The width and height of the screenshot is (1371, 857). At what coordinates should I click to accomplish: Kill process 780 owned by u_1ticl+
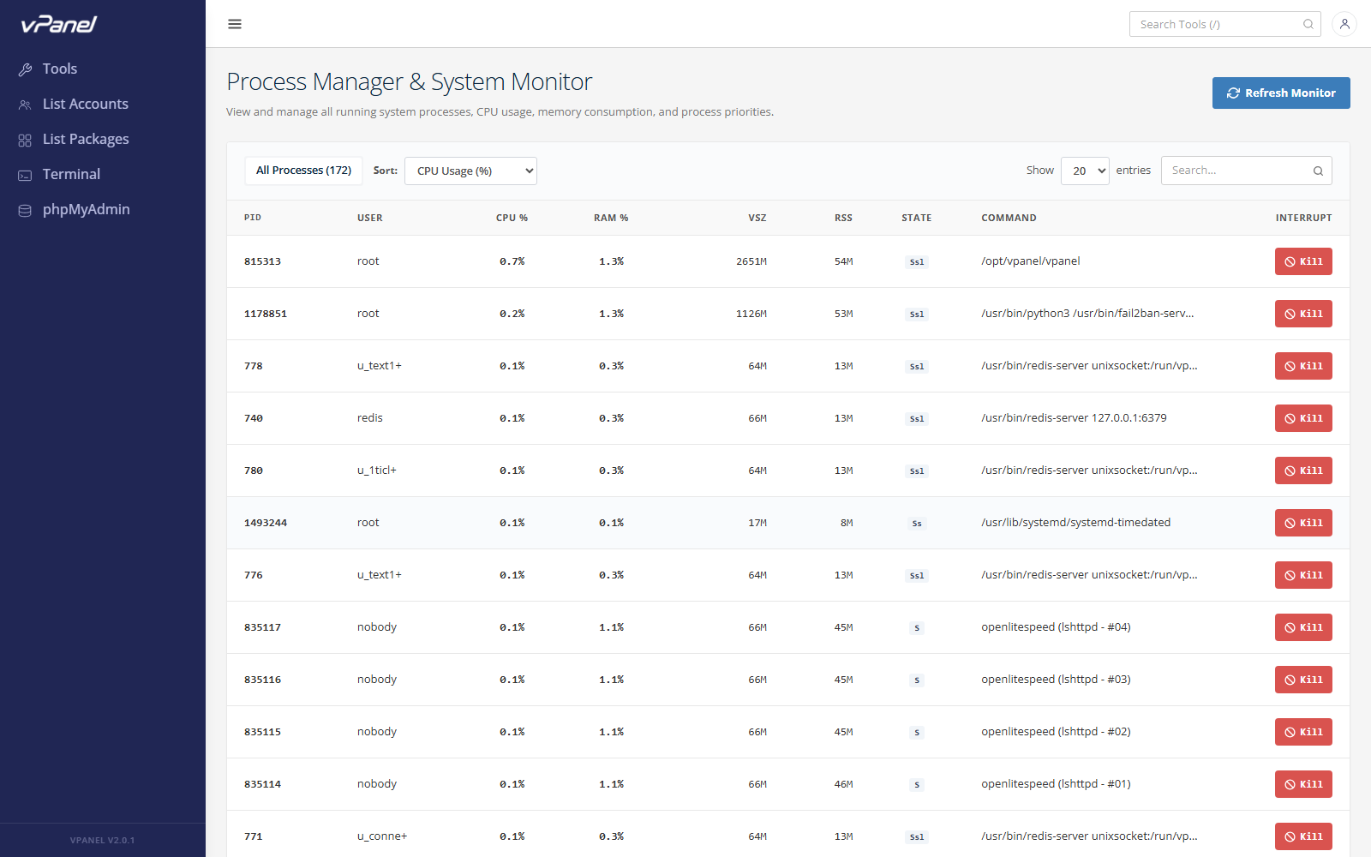point(1303,470)
